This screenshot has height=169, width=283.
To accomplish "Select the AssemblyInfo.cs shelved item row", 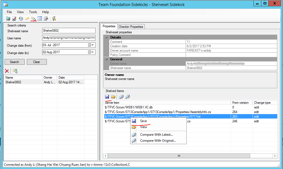I will pos(190,112).
